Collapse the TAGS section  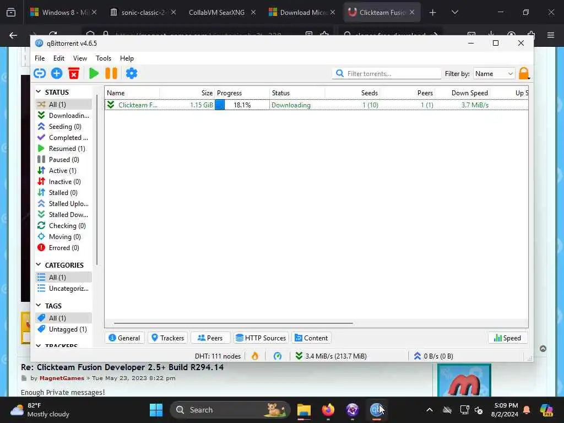tap(39, 305)
